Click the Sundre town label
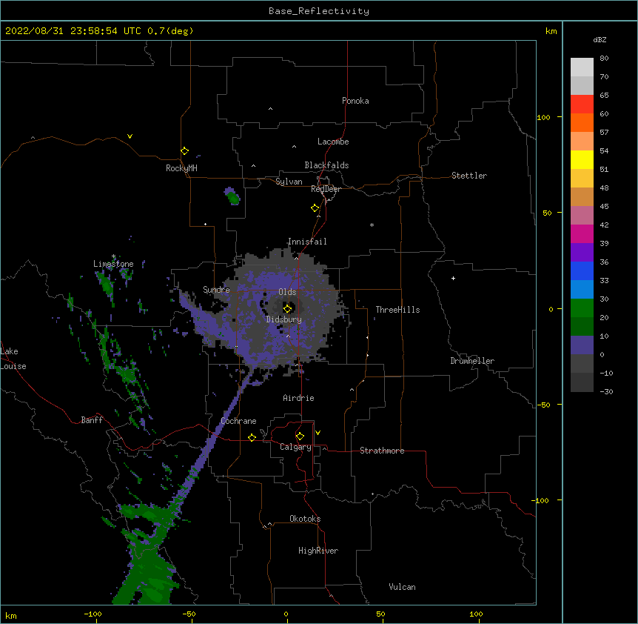638x624 pixels. coord(216,290)
